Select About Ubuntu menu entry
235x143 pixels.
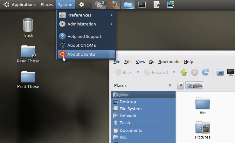[86, 54]
